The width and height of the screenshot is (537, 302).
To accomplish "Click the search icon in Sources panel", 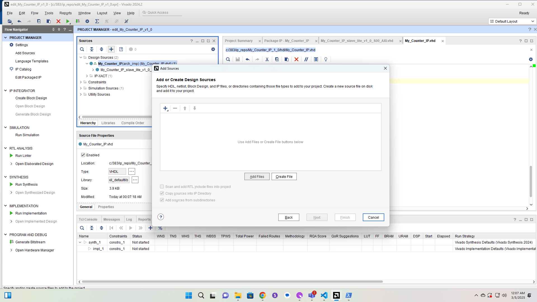I will pyautogui.click(x=82, y=49).
